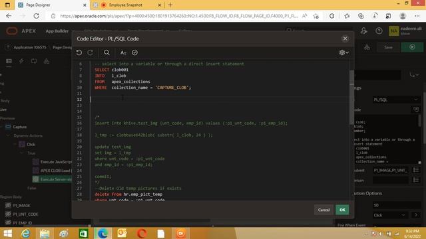Open the Items to Return picker list icon
Viewport: 426px width, 239px height.
pyautogui.click(x=416, y=180)
